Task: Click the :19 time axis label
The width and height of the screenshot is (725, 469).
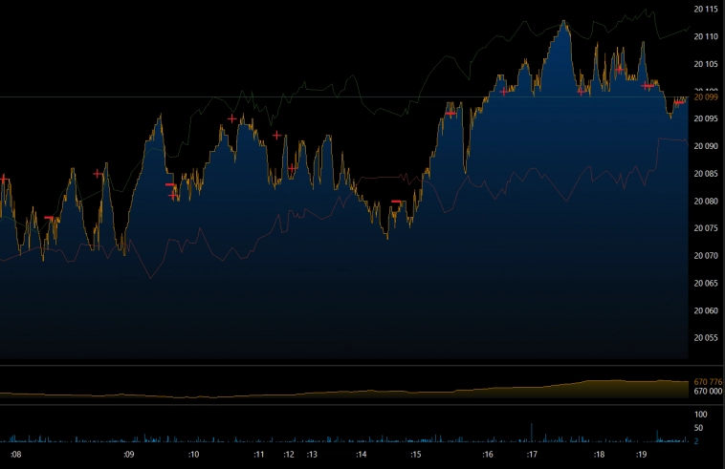Action: coord(643,455)
